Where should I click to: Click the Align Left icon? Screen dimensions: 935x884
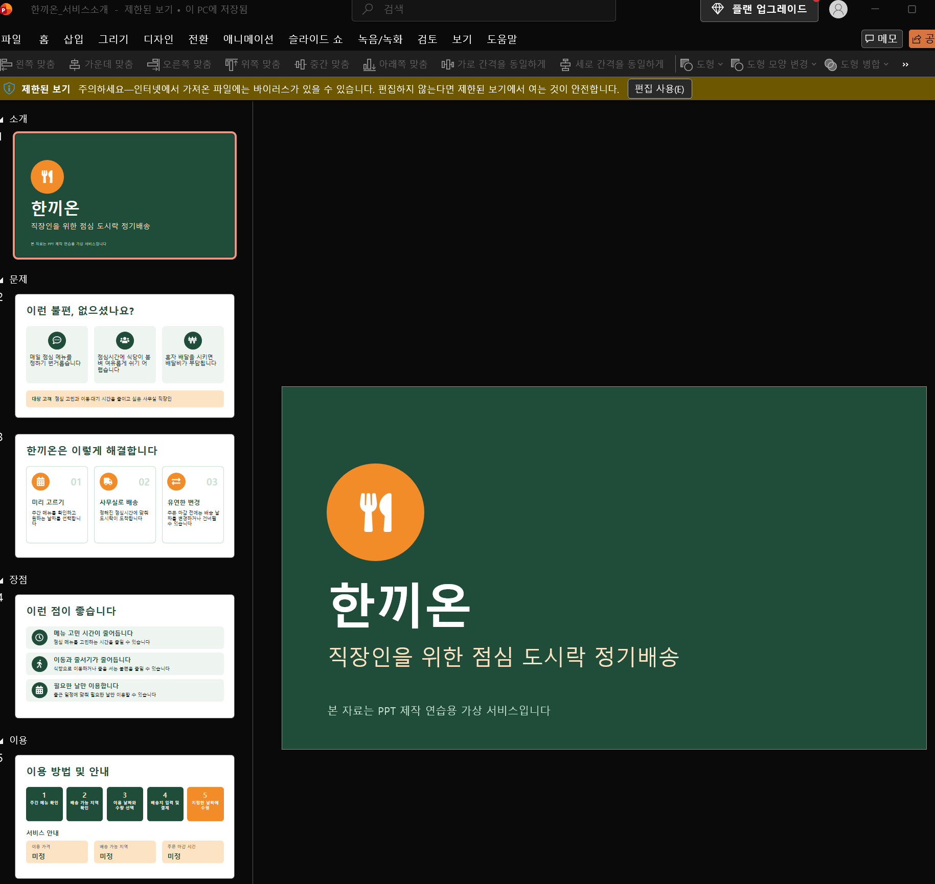(6, 64)
